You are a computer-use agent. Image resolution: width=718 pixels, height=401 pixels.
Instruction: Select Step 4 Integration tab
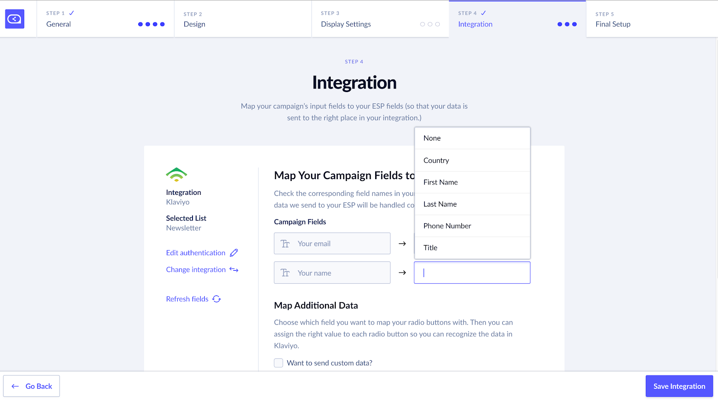[x=517, y=19]
